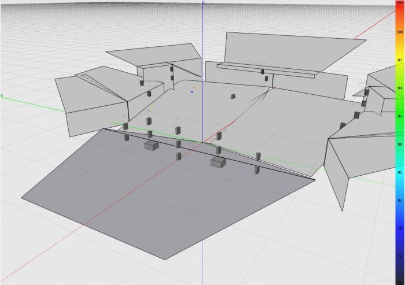Select the speaker on the rear wall ledge
Image resolution: width=405 pixels, height=285 pixels.
[x=263, y=71]
